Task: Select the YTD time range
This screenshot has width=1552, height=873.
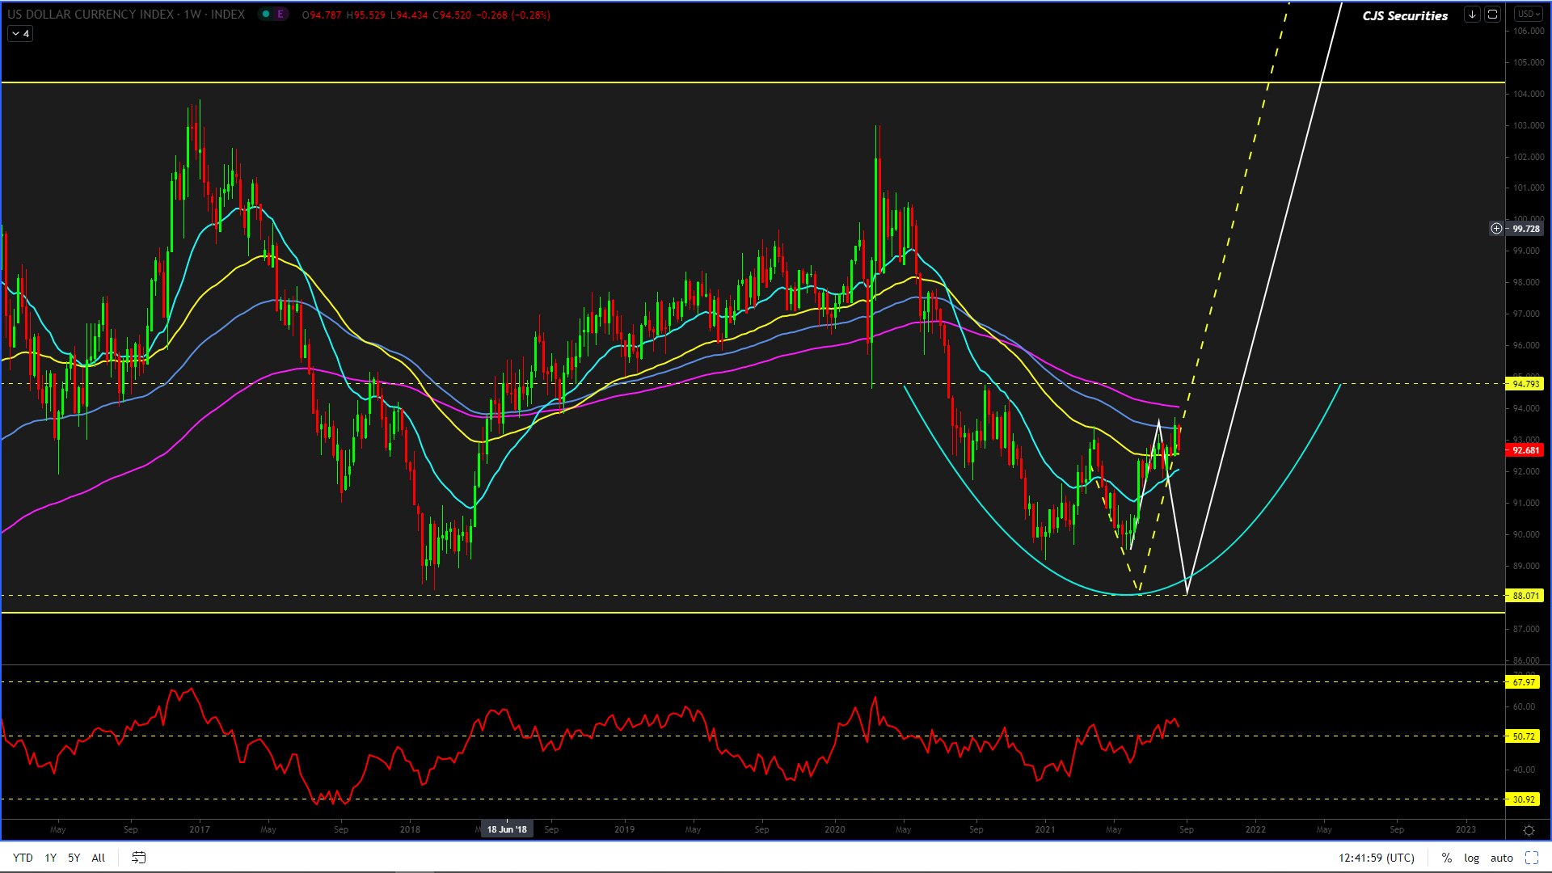Action: pyautogui.click(x=23, y=858)
